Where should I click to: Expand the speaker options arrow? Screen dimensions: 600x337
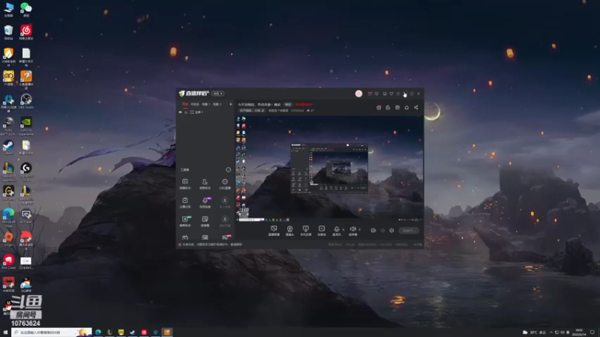360,230
